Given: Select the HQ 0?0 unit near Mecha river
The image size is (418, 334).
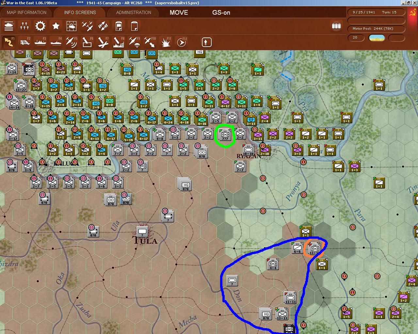Looking at the screenshot, I should (266, 314).
